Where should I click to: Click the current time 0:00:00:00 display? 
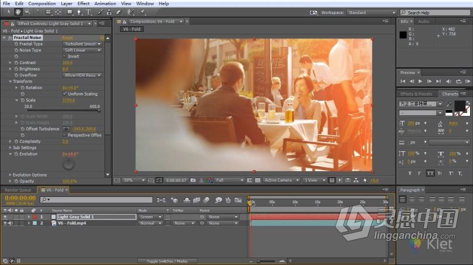pyautogui.click(x=20, y=198)
